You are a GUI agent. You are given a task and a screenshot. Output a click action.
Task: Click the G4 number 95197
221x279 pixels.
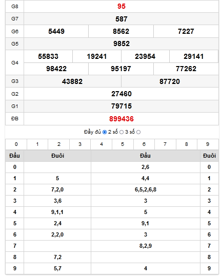pyautogui.click(x=121, y=69)
